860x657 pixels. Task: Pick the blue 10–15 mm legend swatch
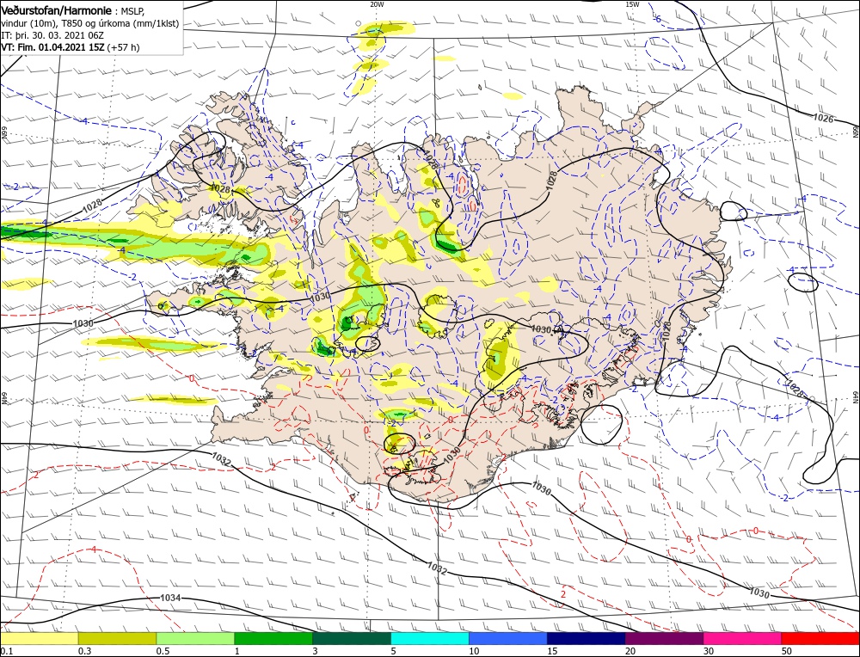pyautogui.click(x=508, y=638)
